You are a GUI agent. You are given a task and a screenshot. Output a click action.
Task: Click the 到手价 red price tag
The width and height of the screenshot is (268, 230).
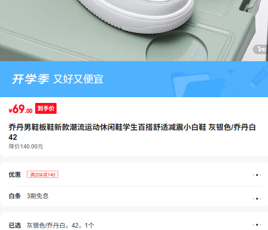click(46, 108)
